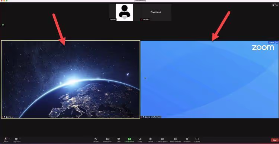
Task: Open the Chat panel
Action: coord(119,140)
